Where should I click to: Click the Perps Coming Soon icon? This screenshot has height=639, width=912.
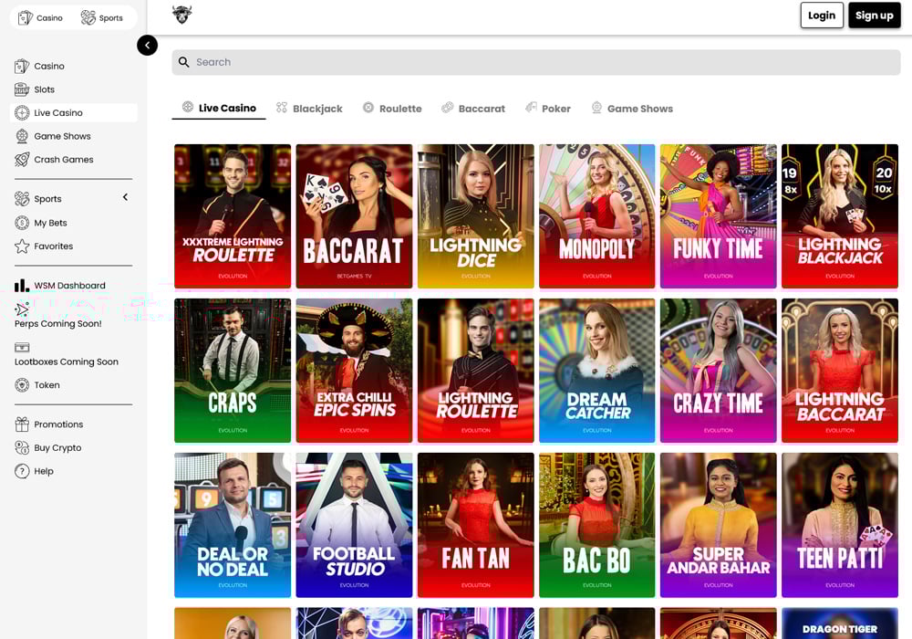click(22, 309)
